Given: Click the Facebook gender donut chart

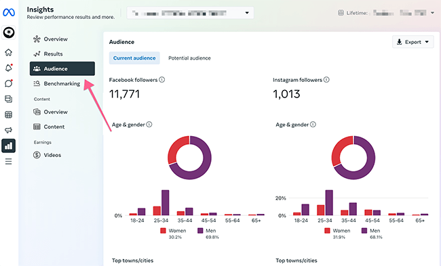Looking at the screenshot, I should [x=189, y=158].
